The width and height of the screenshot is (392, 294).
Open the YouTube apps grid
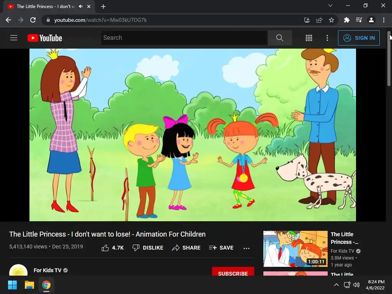click(x=309, y=38)
